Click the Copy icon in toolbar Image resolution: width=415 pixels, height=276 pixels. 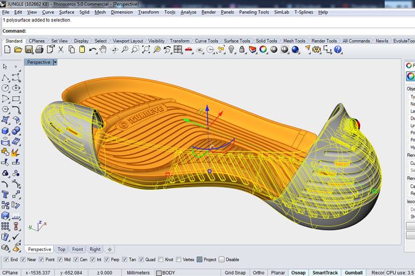tap(72, 49)
